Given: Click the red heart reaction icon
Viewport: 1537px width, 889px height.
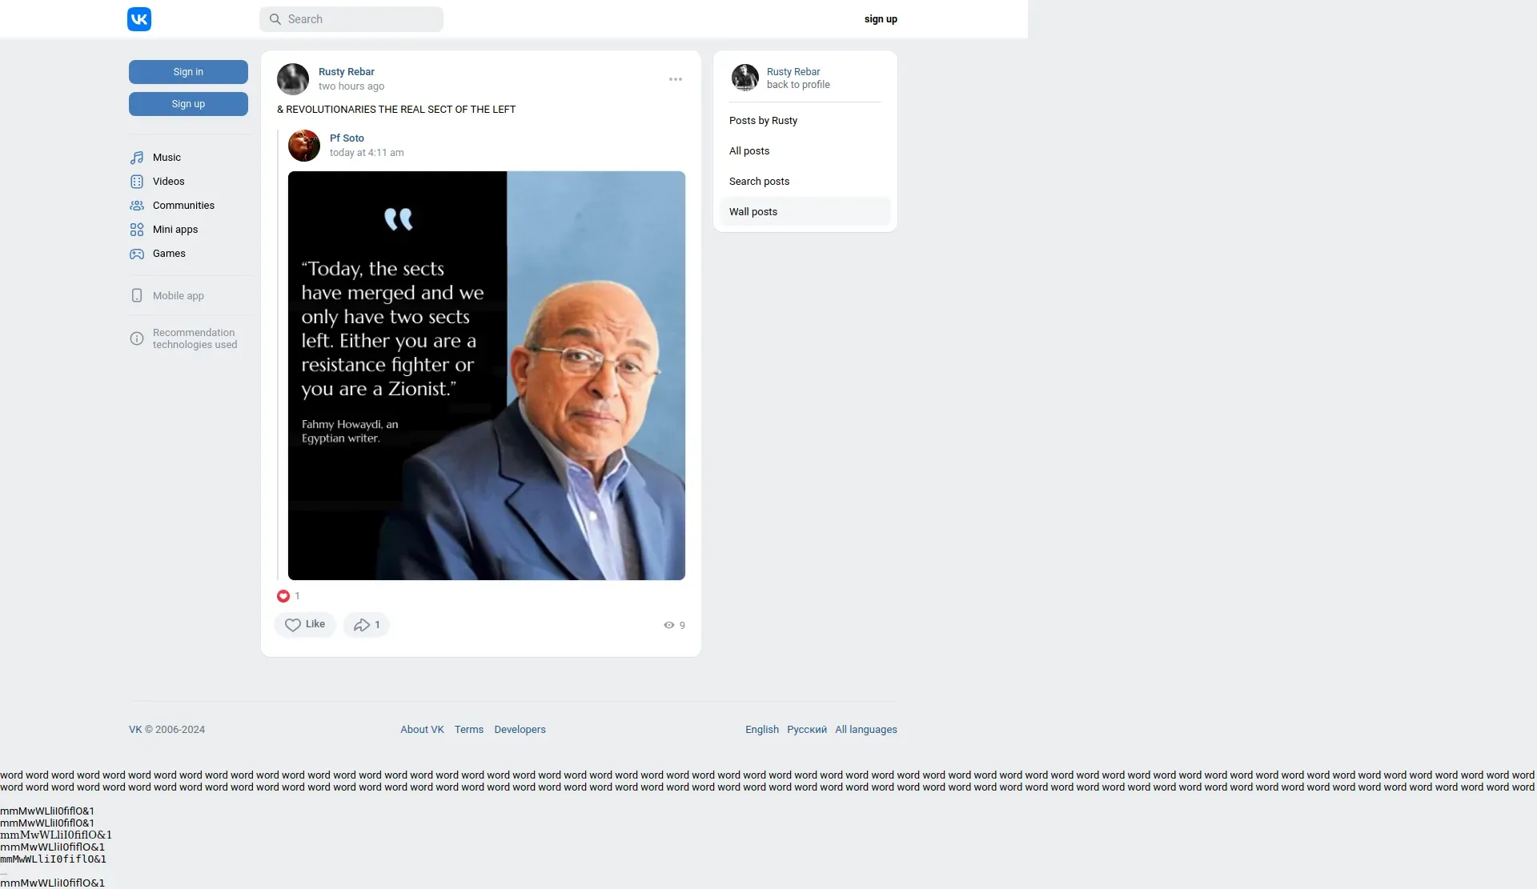Looking at the screenshot, I should [283, 596].
